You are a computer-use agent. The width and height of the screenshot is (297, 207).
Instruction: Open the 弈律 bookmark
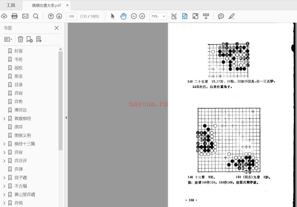(19, 169)
